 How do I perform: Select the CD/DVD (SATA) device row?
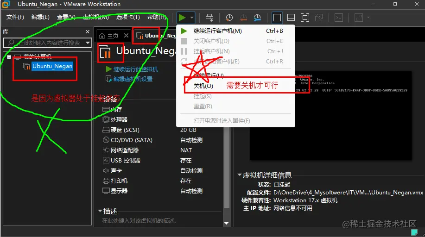tap(162, 140)
